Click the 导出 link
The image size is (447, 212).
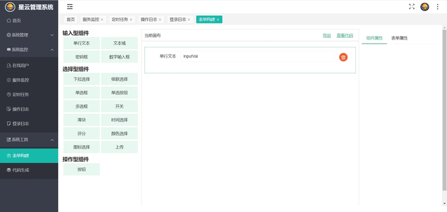pyautogui.click(x=327, y=36)
